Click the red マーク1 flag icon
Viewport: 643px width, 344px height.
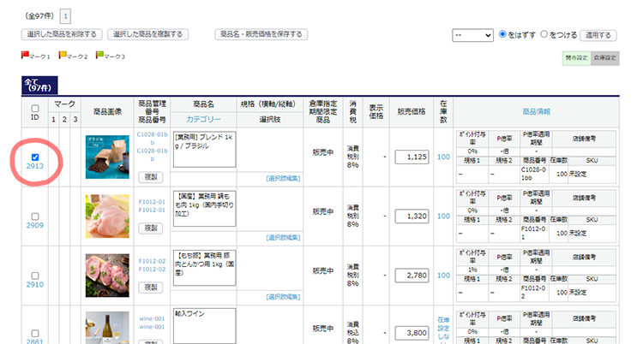(25, 56)
